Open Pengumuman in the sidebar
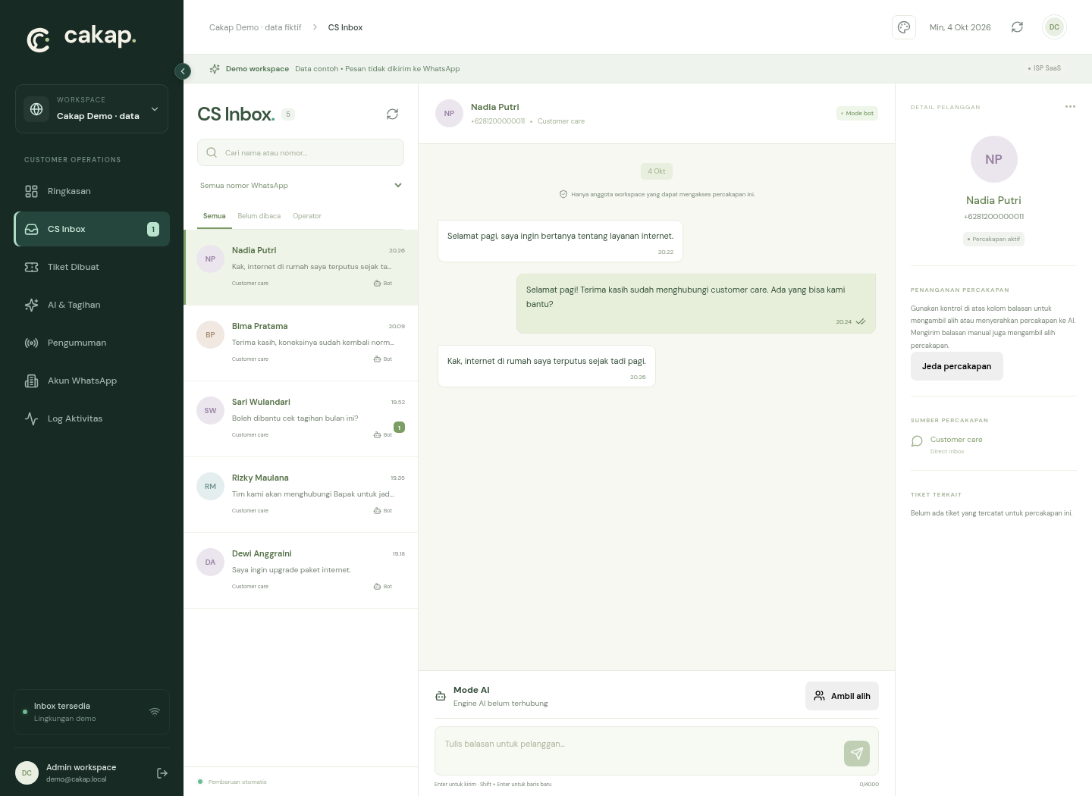Screen dimensions: 1092x796 pyautogui.click(x=92, y=343)
